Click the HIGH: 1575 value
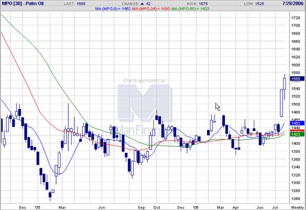The height and width of the screenshot is (210, 306). pos(197,4)
